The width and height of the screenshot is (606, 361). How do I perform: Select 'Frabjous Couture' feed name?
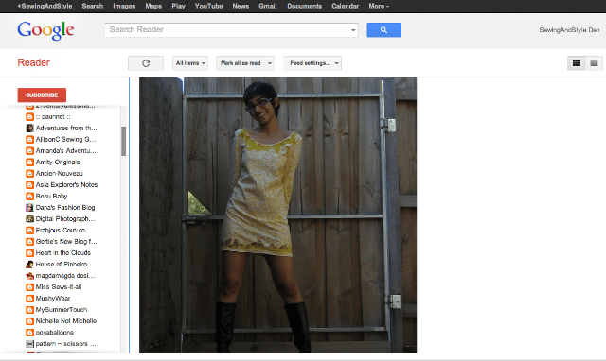click(x=61, y=231)
